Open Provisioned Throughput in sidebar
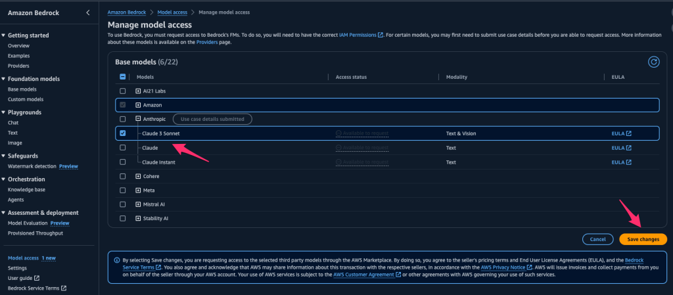The width and height of the screenshot is (673, 295). pos(35,233)
